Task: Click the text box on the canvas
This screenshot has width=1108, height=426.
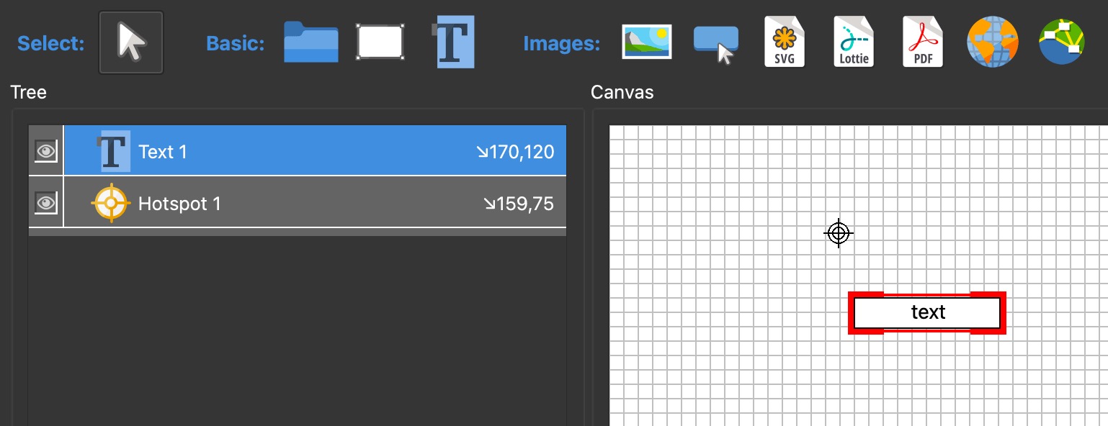Action: (927, 312)
